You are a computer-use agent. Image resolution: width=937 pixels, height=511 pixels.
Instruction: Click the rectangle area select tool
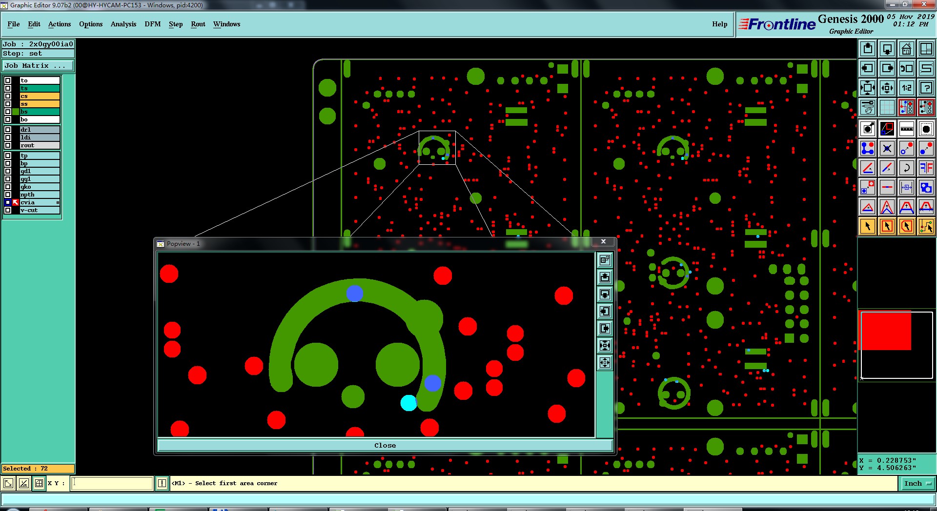point(887,226)
